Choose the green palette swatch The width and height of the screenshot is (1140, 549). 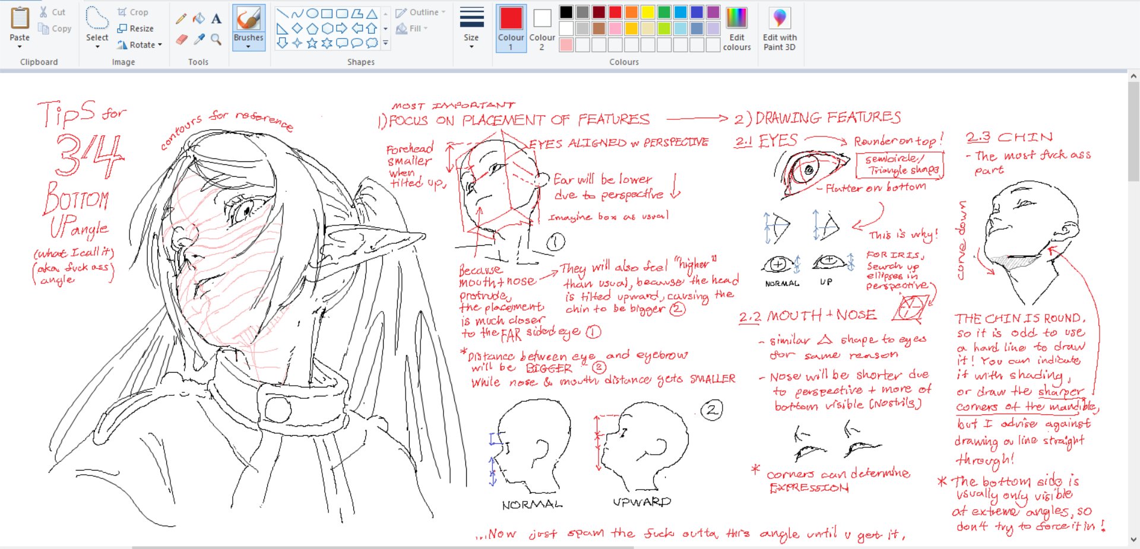pyautogui.click(x=664, y=12)
